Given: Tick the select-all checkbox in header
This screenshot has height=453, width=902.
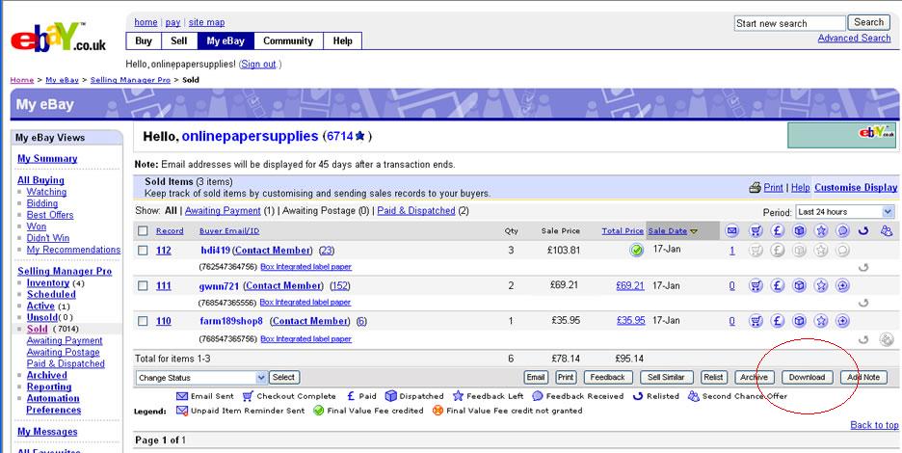Looking at the screenshot, I should (143, 230).
